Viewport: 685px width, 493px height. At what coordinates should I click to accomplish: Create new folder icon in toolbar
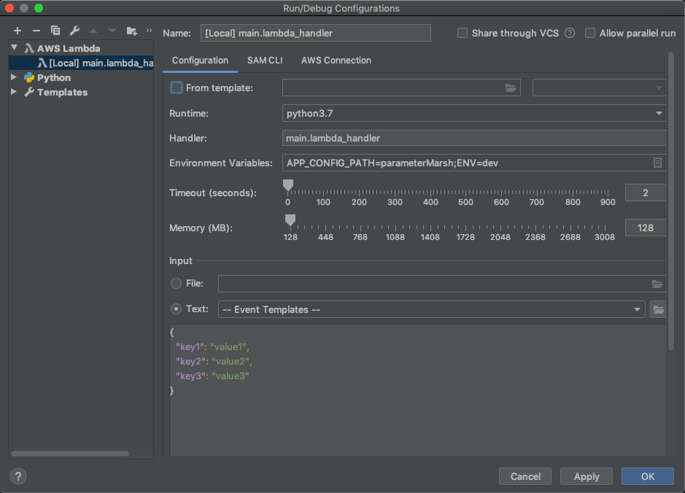(x=131, y=31)
